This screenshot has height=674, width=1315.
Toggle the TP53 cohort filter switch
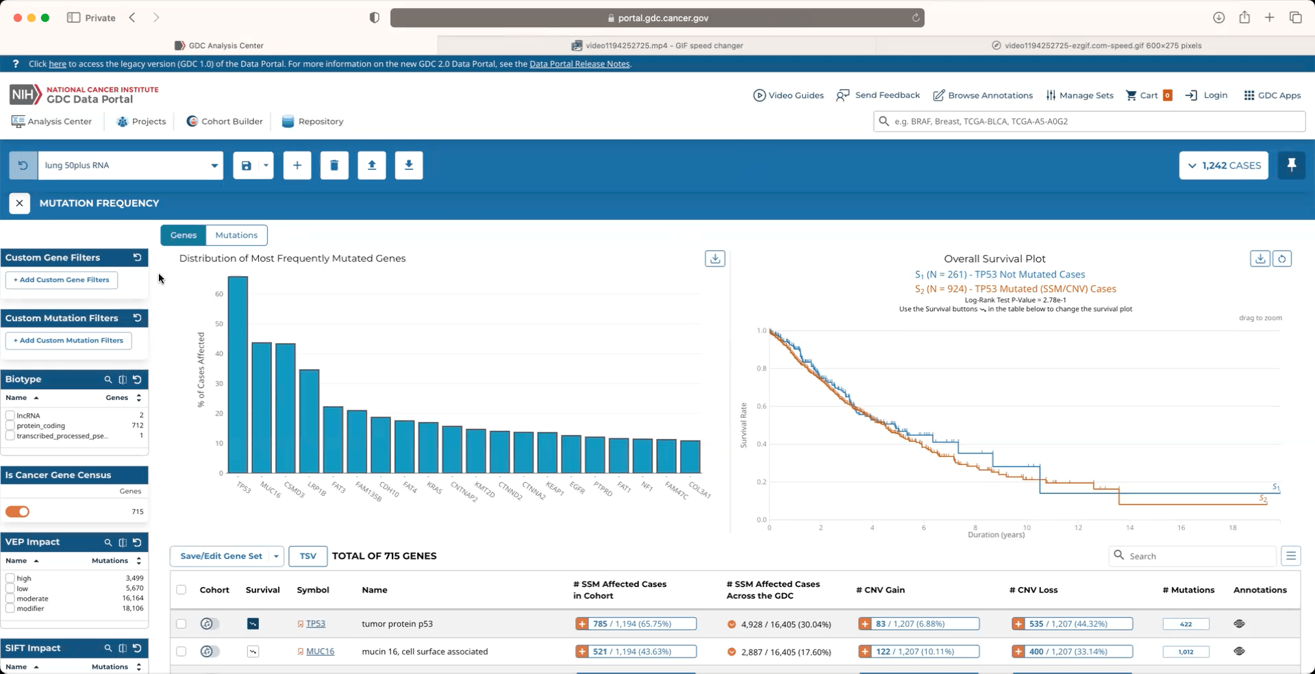(x=210, y=624)
